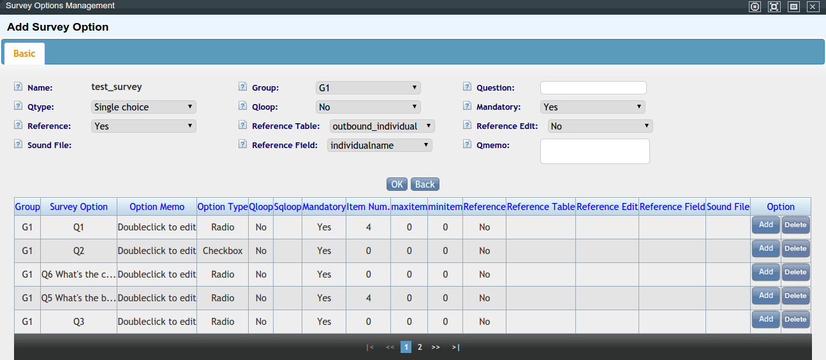This screenshot has width=826, height=360.
Task: Sort by the Survey Option column header
Action: tap(78, 207)
